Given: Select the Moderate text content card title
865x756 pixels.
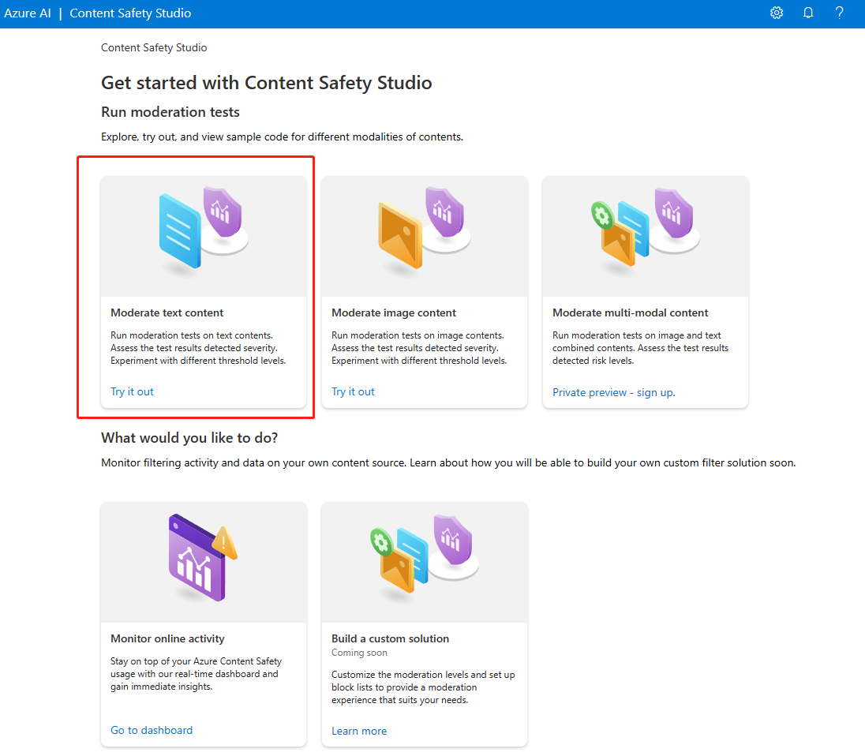Looking at the screenshot, I should [x=167, y=313].
